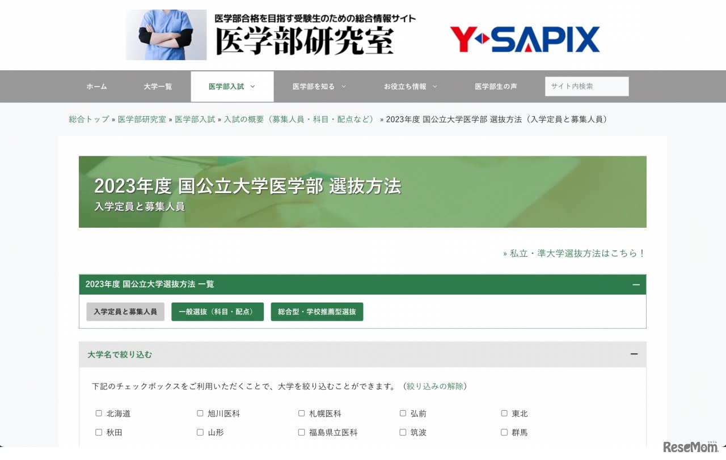The width and height of the screenshot is (726, 460).
Task: Expand the お役立ち情報 dropdown chevron
Action: coord(435,87)
